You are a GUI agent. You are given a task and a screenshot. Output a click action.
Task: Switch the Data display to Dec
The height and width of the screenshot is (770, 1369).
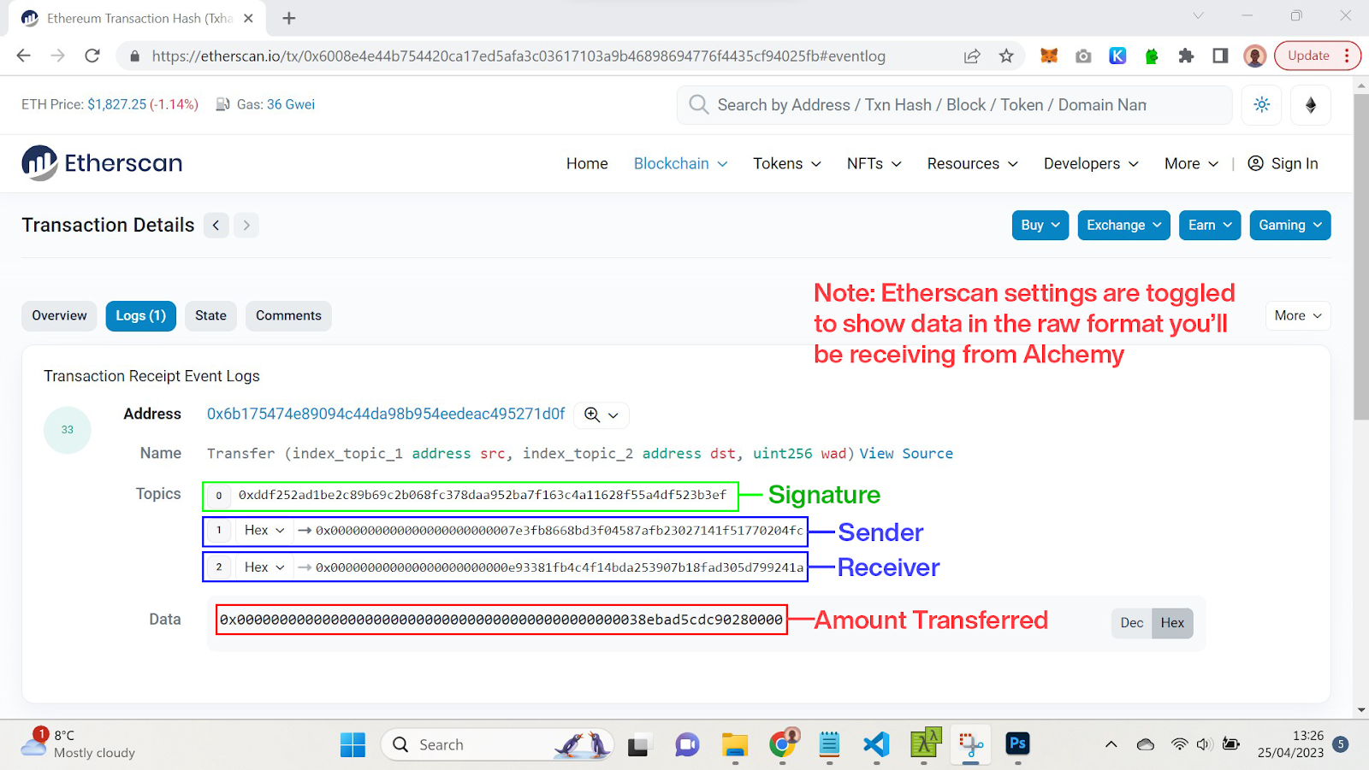(x=1131, y=623)
